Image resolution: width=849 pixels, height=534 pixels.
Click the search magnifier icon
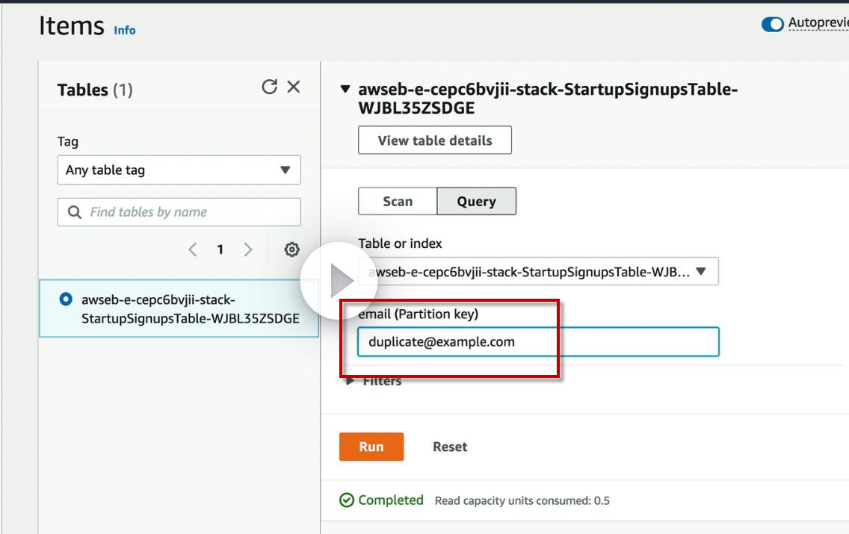tap(74, 212)
